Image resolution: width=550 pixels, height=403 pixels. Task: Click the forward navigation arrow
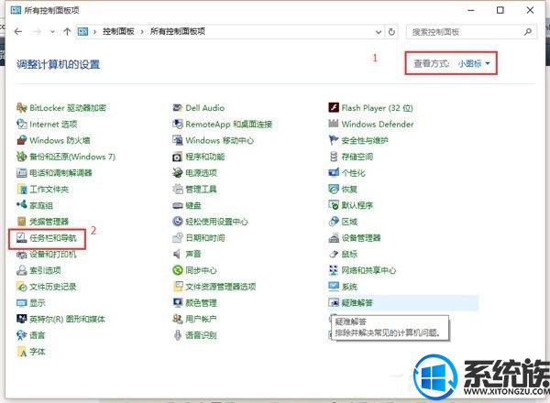click(37, 32)
